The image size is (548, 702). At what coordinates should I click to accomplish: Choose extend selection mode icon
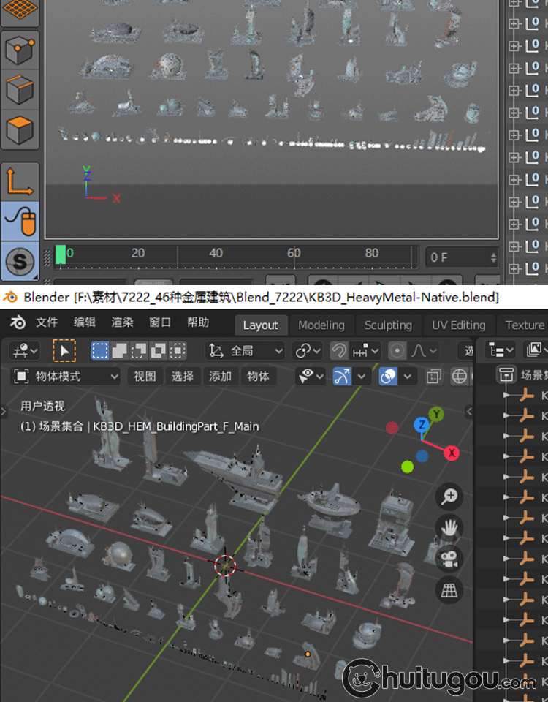pyautogui.click(x=119, y=350)
